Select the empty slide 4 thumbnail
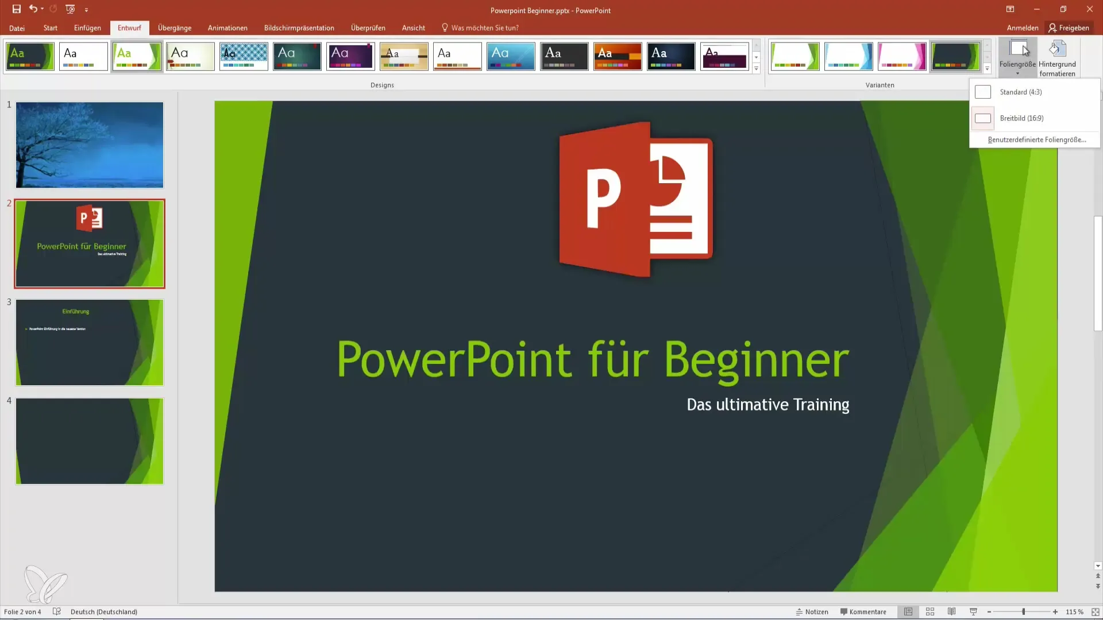Image resolution: width=1103 pixels, height=620 pixels. point(90,441)
